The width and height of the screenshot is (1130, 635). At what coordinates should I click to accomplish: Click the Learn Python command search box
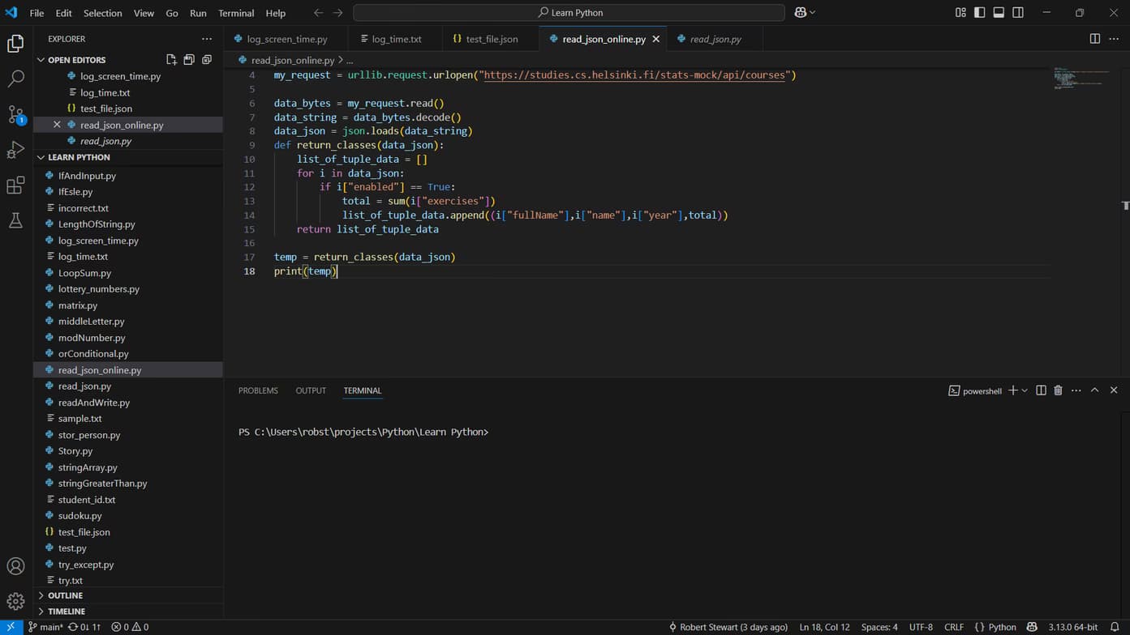[x=569, y=13]
